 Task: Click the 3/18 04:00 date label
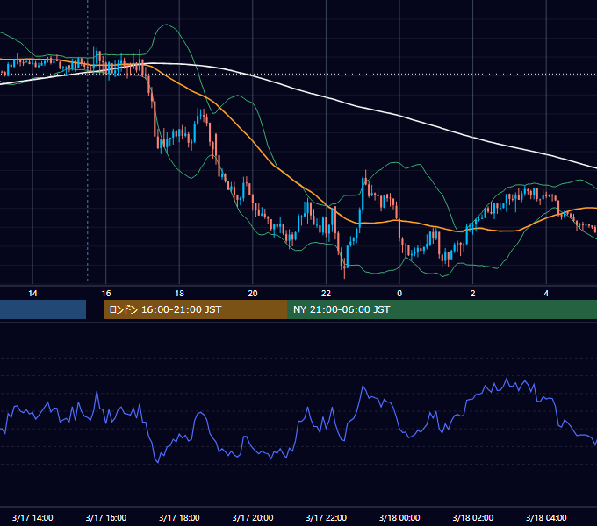[x=546, y=517]
